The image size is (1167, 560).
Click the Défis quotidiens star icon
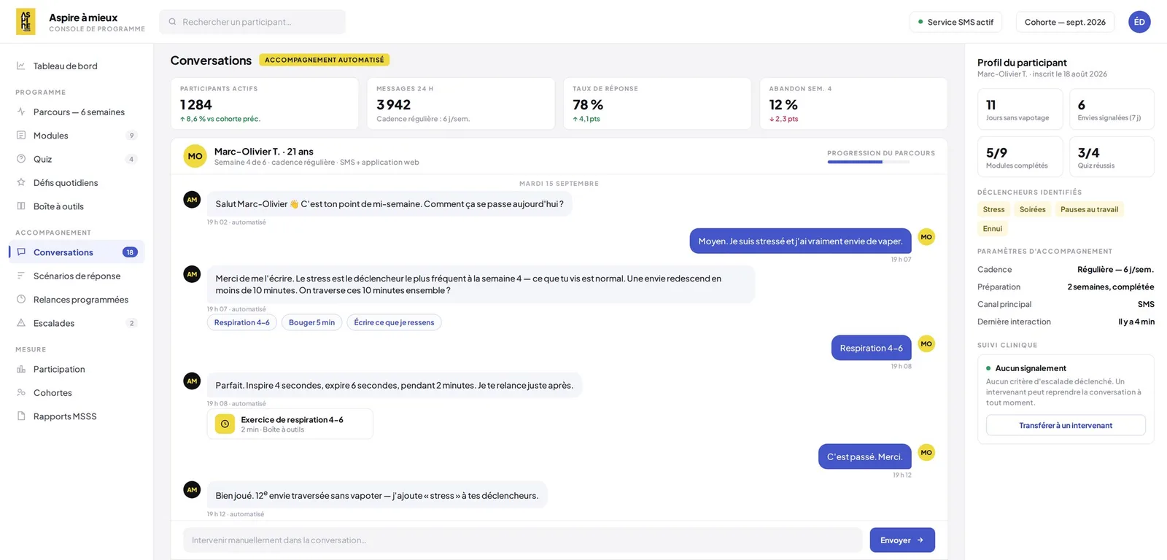(x=21, y=182)
